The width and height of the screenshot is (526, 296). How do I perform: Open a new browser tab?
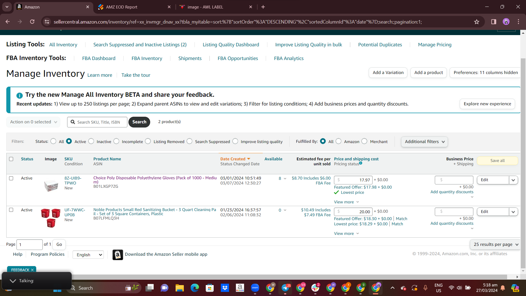(263, 7)
